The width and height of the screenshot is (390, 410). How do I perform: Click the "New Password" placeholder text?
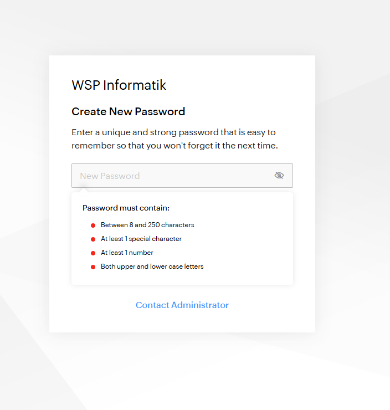110,176
